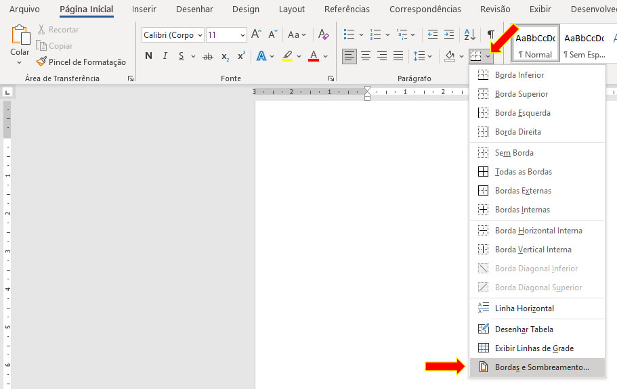Select Desenhar Tabela menu entry

[x=538, y=329]
